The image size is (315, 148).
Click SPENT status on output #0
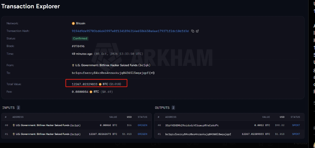[x=296, y=125]
